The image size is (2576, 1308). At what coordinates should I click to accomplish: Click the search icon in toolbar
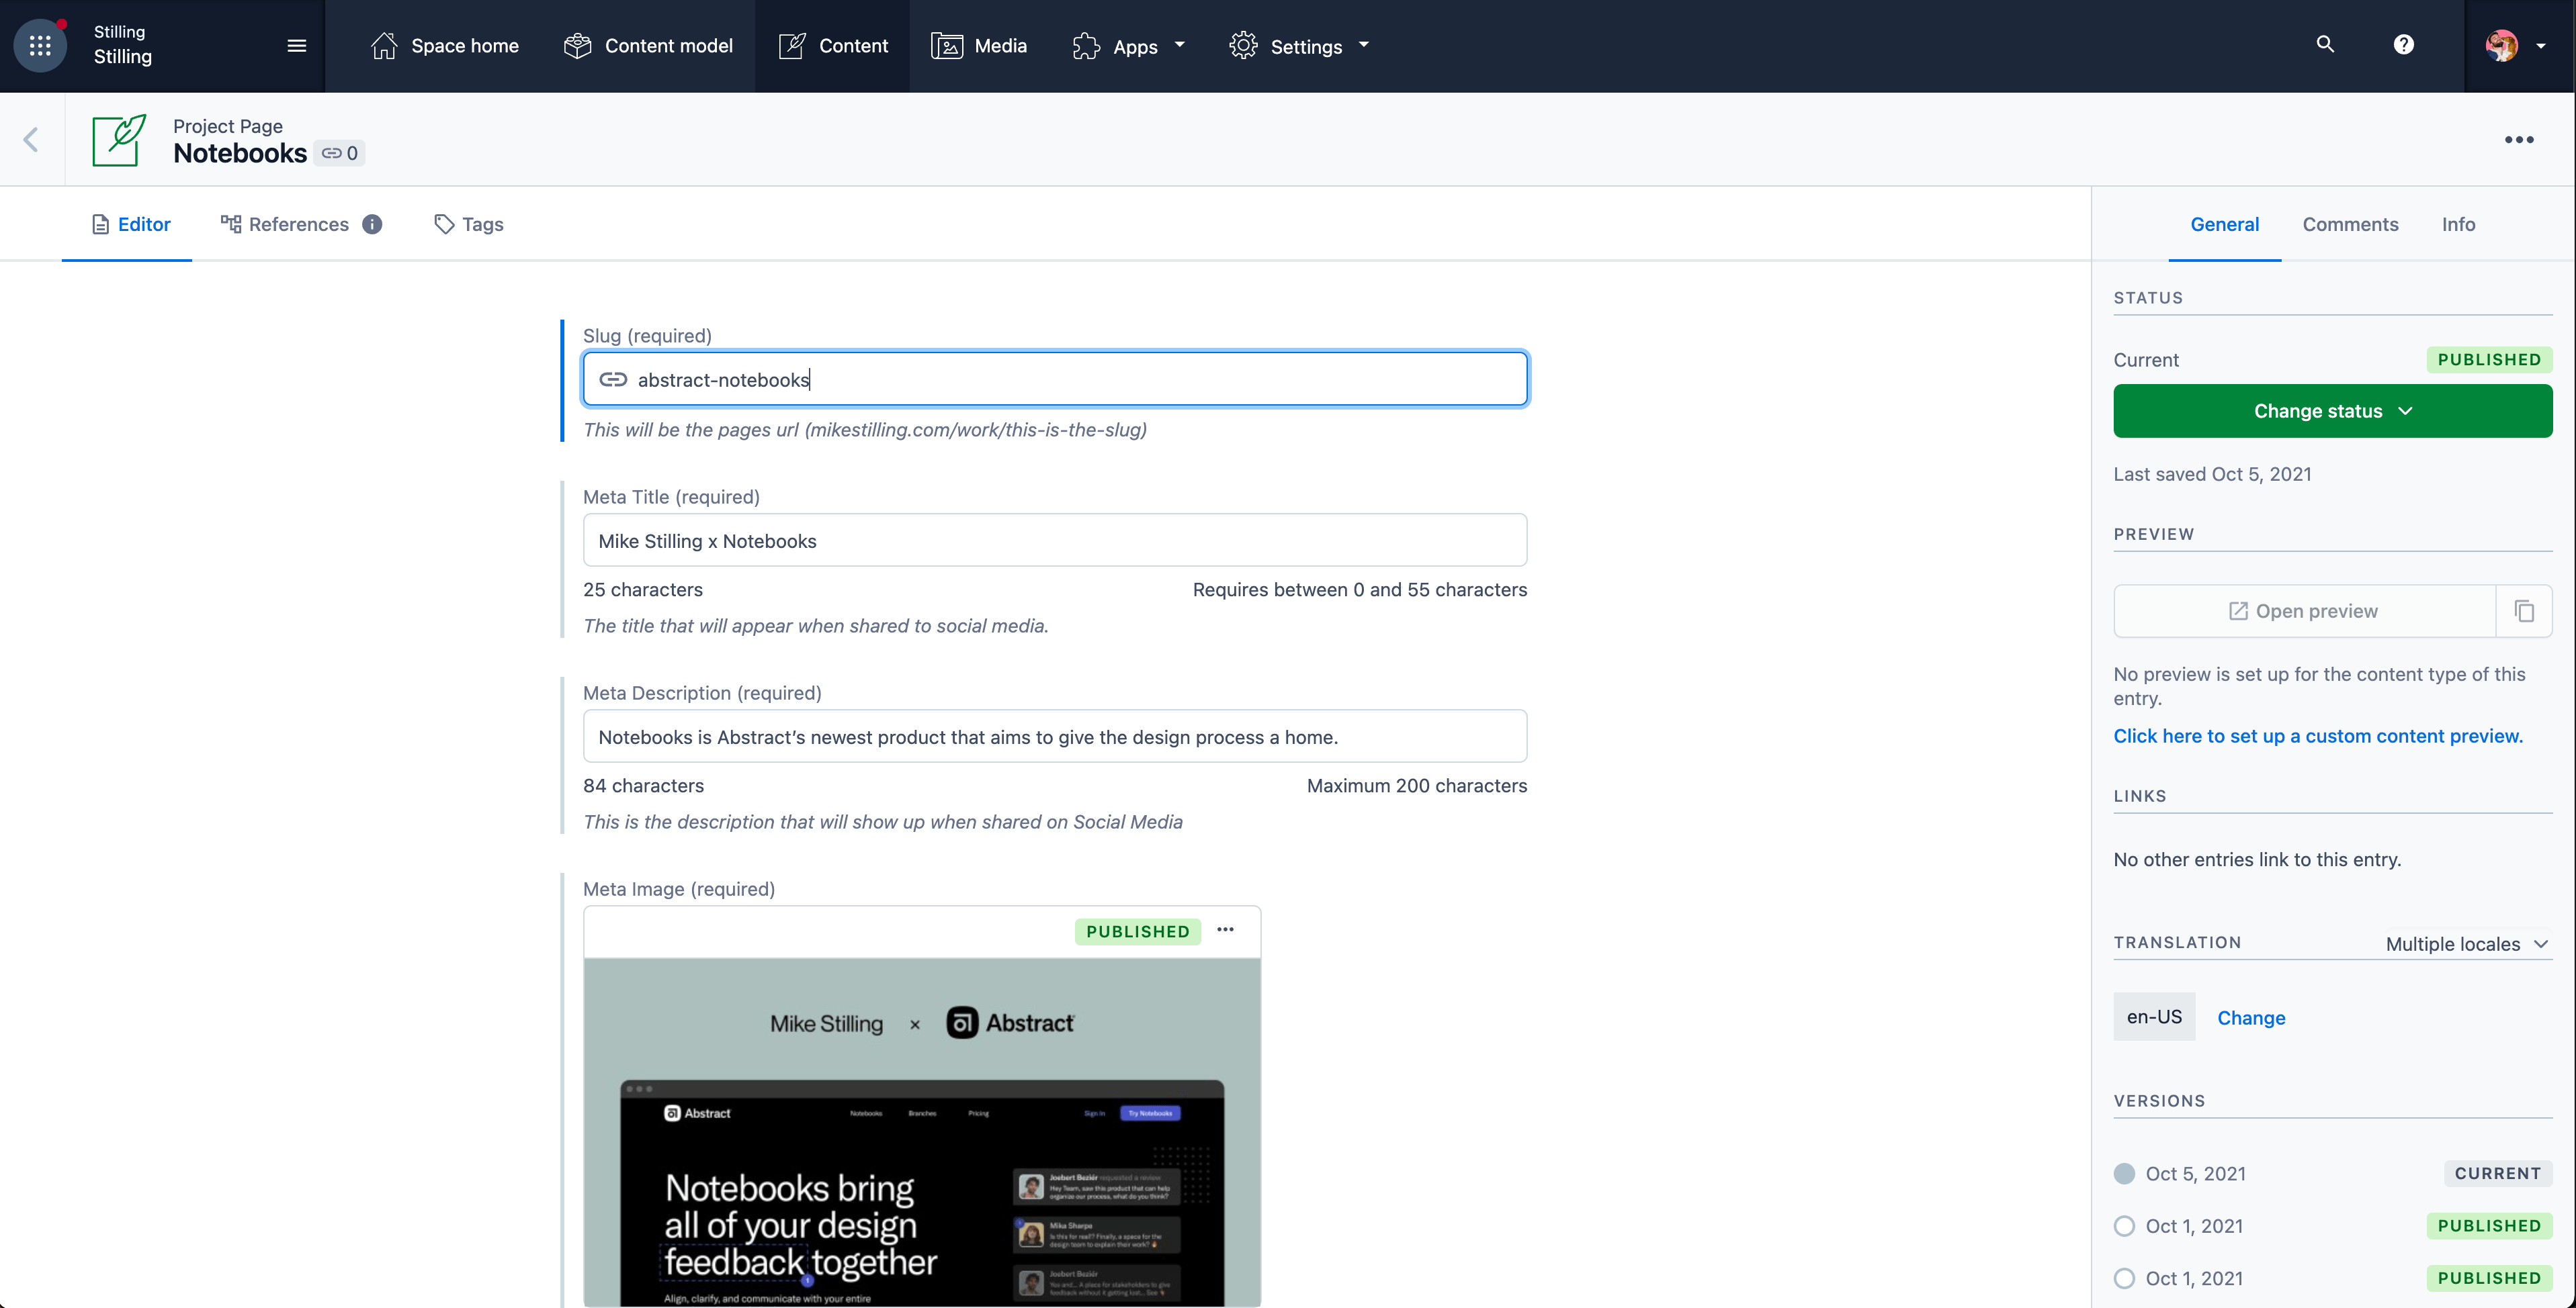pyautogui.click(x=2323, y=45)
